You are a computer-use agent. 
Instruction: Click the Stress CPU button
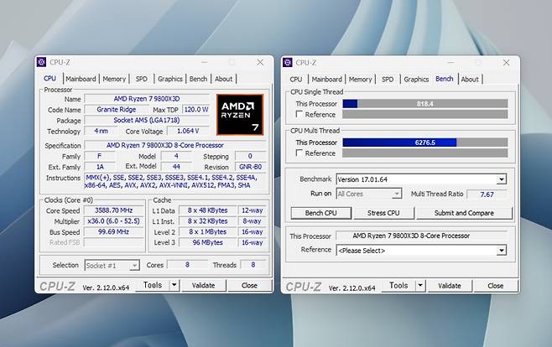point(383,213)
